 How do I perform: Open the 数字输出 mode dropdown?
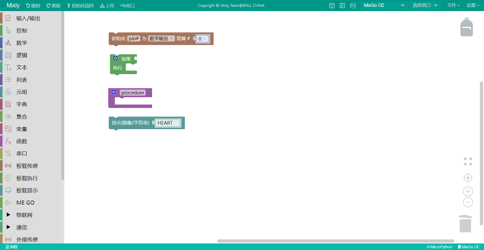point(161,39)
